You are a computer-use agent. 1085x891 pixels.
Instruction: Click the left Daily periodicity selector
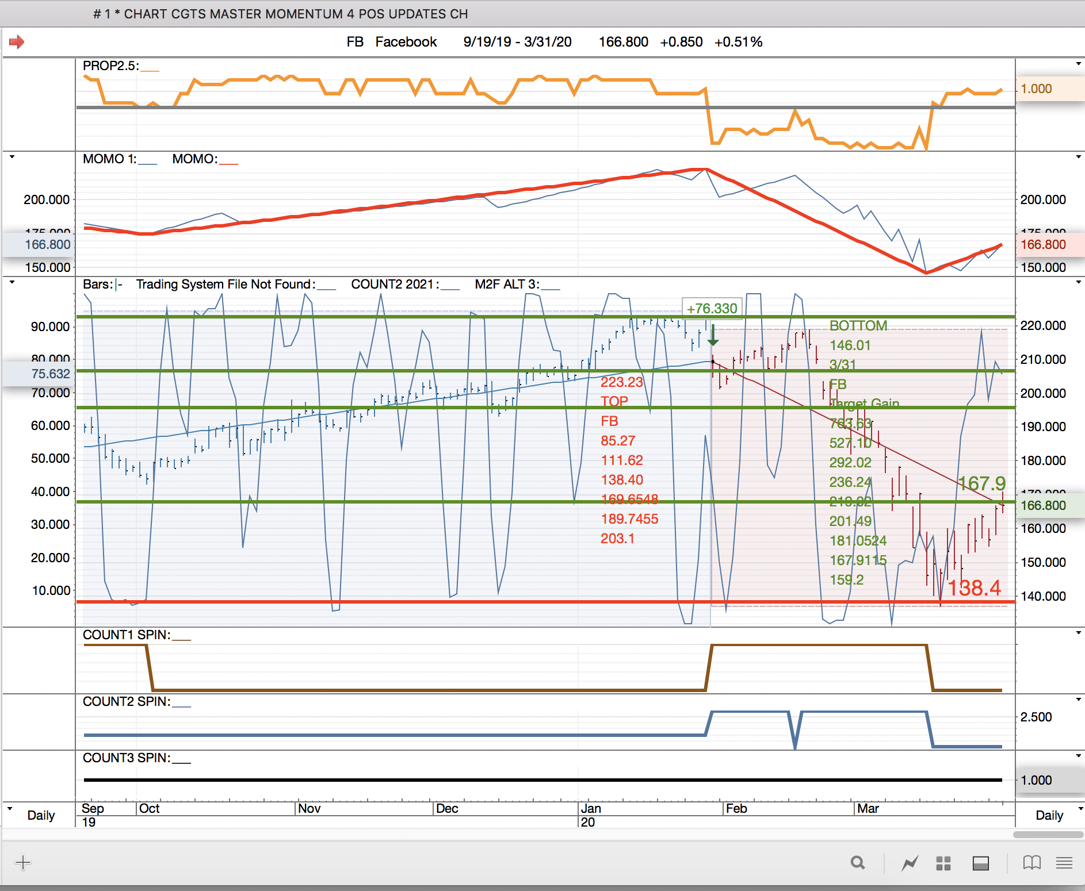(x=41, y=815)
